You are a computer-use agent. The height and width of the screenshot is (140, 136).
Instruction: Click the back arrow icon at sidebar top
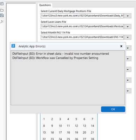pyautogui.click(x=2, y=4)
